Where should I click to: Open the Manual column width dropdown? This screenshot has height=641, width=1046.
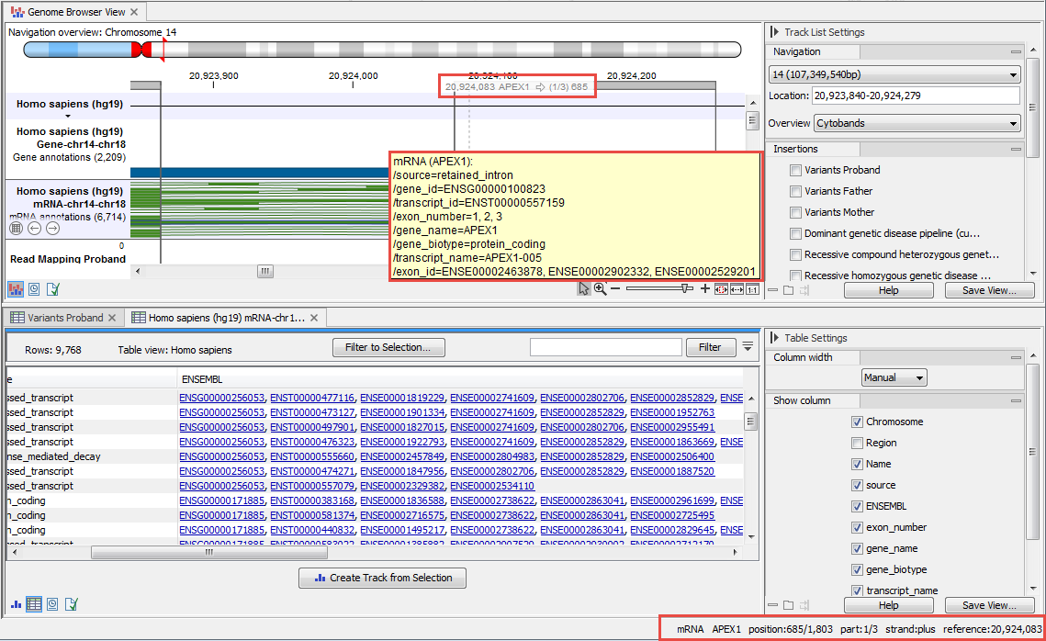click(894, 377)
